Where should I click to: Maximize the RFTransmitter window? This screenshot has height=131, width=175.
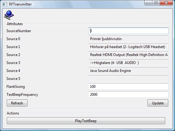[156, 3]
